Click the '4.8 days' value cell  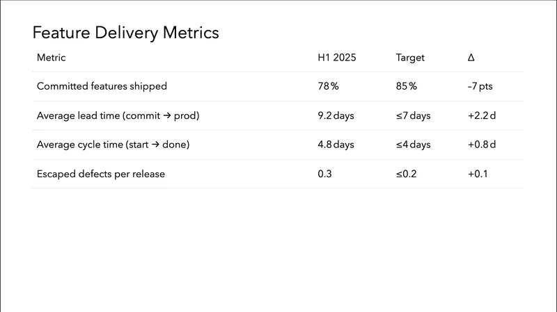coord(336,145)
